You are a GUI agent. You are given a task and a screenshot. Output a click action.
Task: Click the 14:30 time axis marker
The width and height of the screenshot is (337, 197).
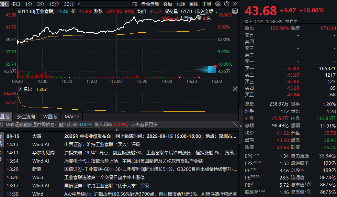click(x=191, y=81)
